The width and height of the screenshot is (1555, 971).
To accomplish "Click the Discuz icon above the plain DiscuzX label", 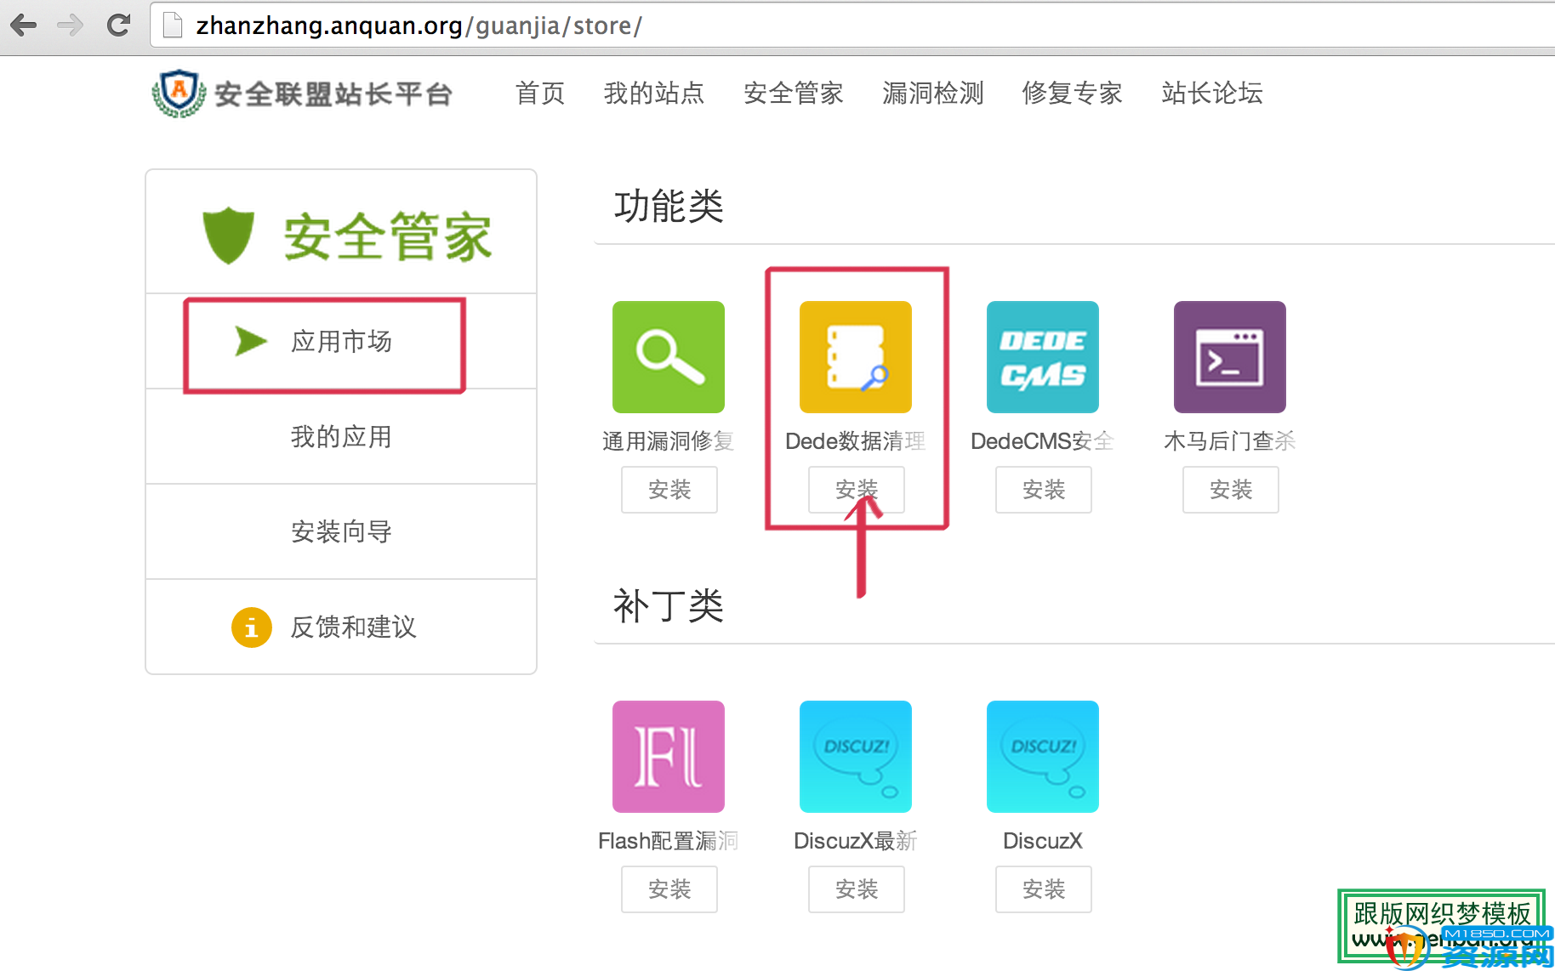I will tap(1043, 757).
